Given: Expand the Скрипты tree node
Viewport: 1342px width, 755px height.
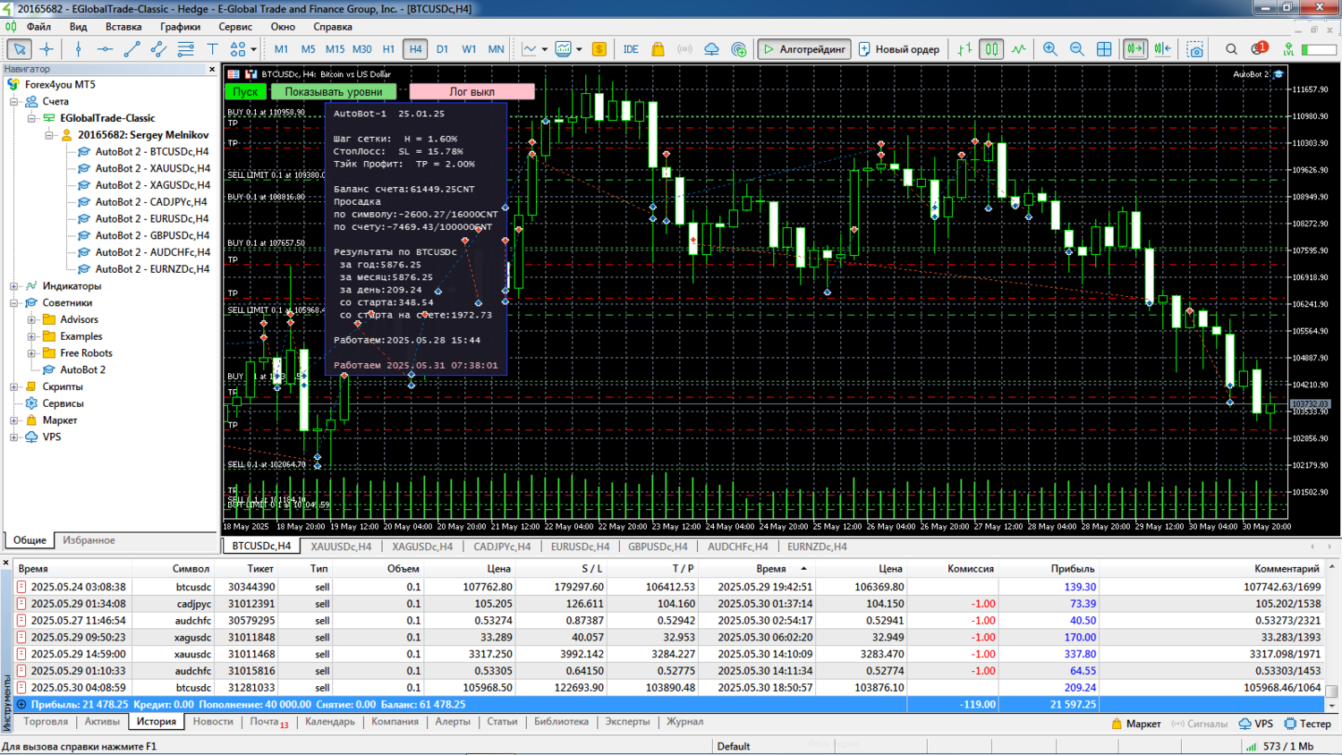Looking at the screenshot, I should click(x=14, y=386).
